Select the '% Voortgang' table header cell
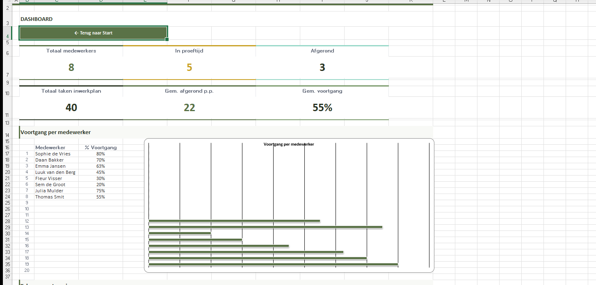This screenshot has width=596, height=285. pyautogui.click(x=100, y=148)
